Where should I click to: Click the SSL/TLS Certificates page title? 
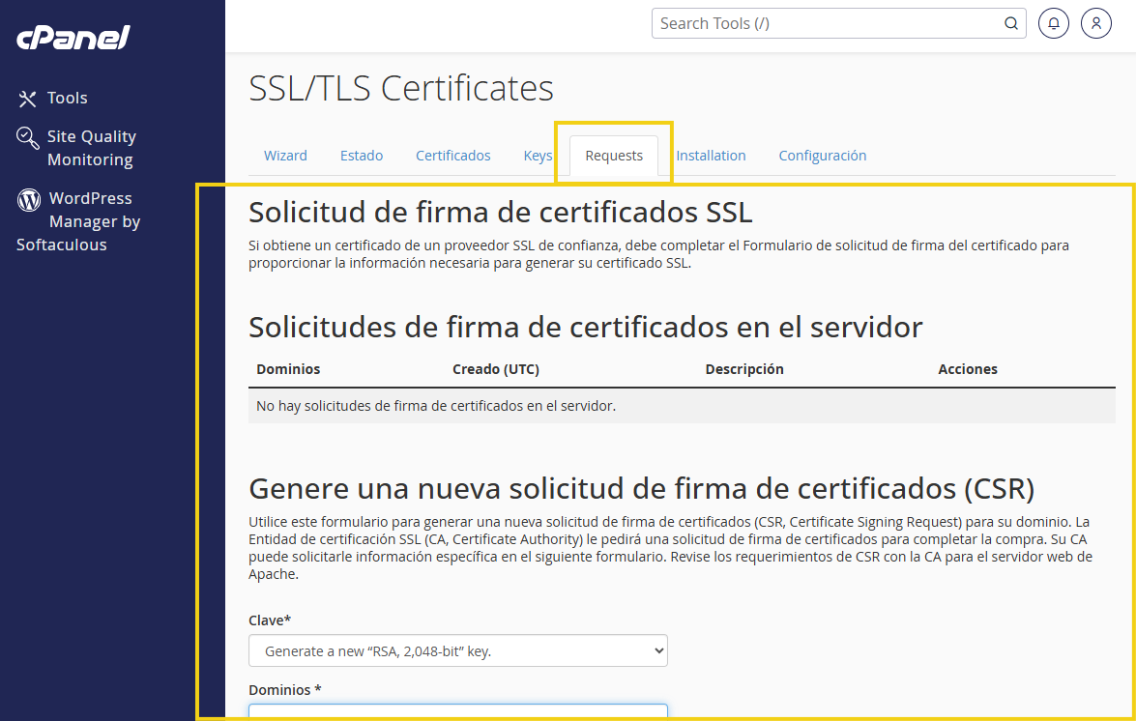pyautogui.click(x=401, y=88)
